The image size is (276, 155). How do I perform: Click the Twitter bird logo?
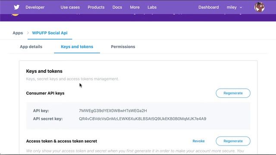16,7
